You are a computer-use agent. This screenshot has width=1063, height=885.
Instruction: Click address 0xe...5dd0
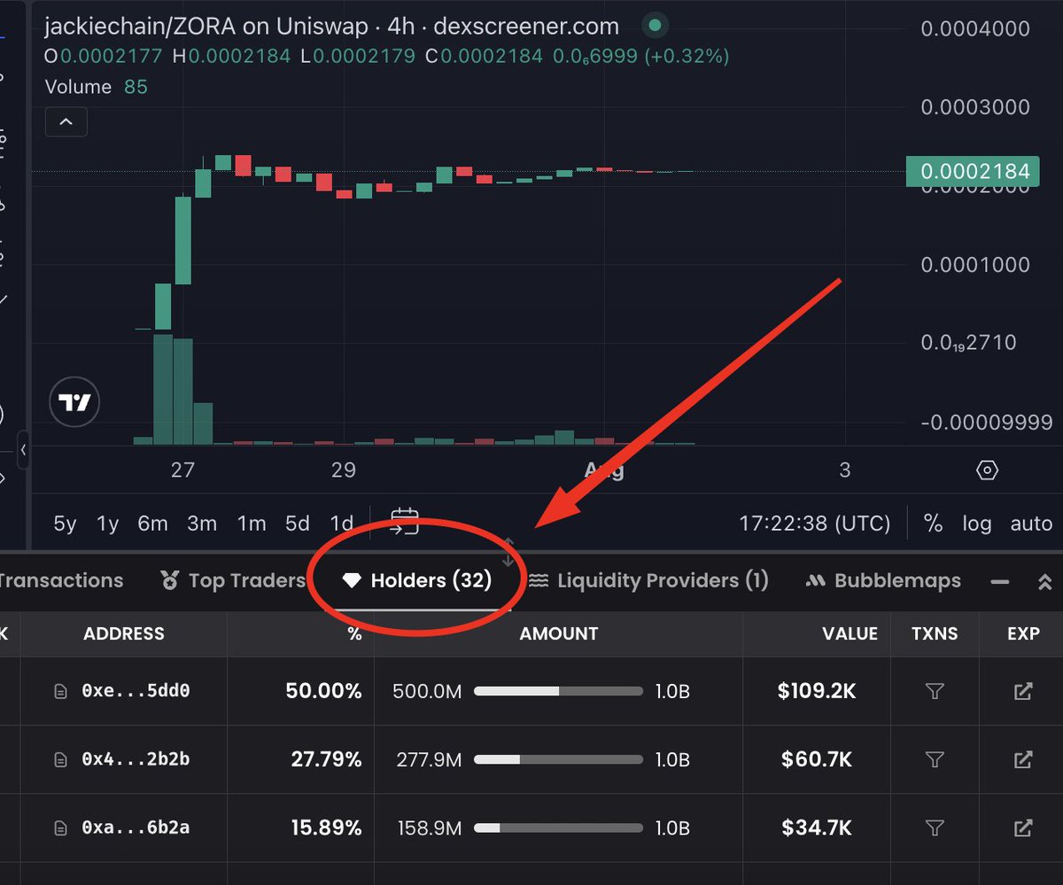click(x=136, y=691)
